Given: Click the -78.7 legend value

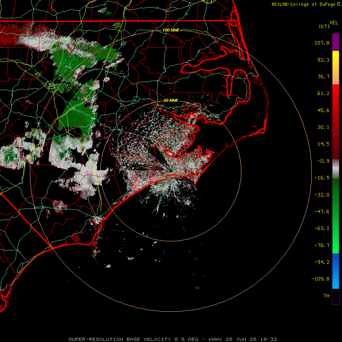Looking at the screenshot, I should 322,245.
